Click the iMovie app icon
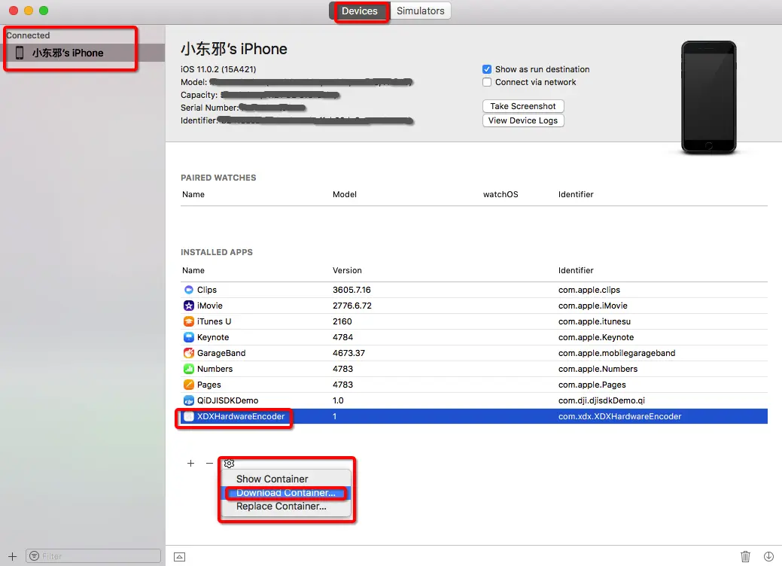 tap(188, 306)
